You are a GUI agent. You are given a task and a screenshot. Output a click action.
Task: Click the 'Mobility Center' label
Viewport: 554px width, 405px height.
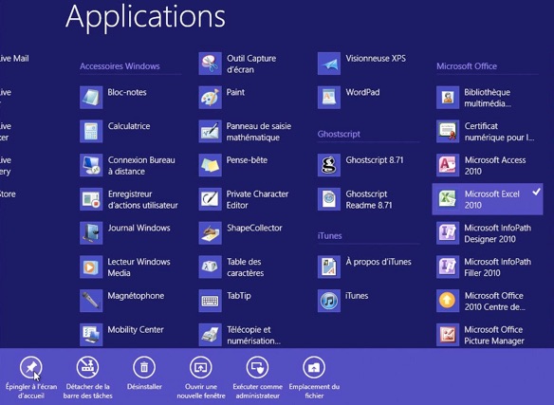tap(136, 330)
